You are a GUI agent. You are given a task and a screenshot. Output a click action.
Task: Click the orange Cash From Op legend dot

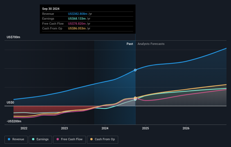(91, 139)
